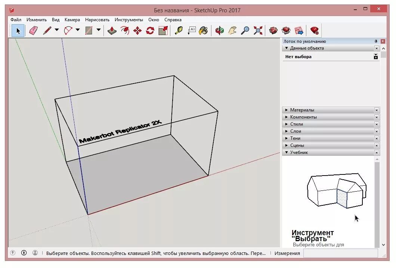Expand the Тени panel

(x=287, y=138)
